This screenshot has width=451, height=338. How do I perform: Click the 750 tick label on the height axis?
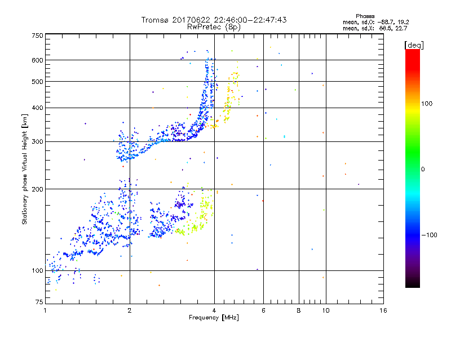(37, 35)
